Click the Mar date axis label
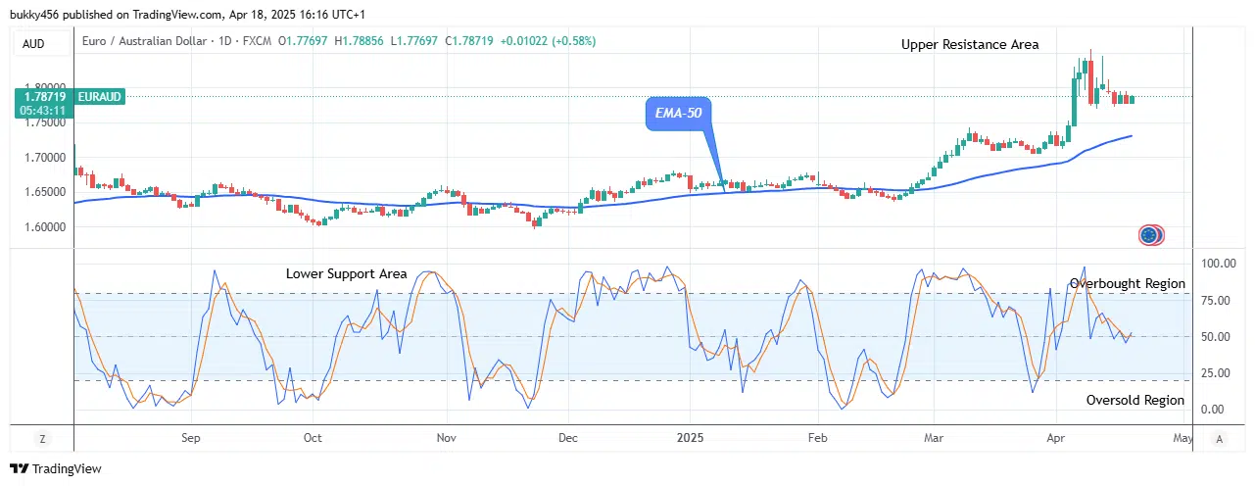 (935, 438)
